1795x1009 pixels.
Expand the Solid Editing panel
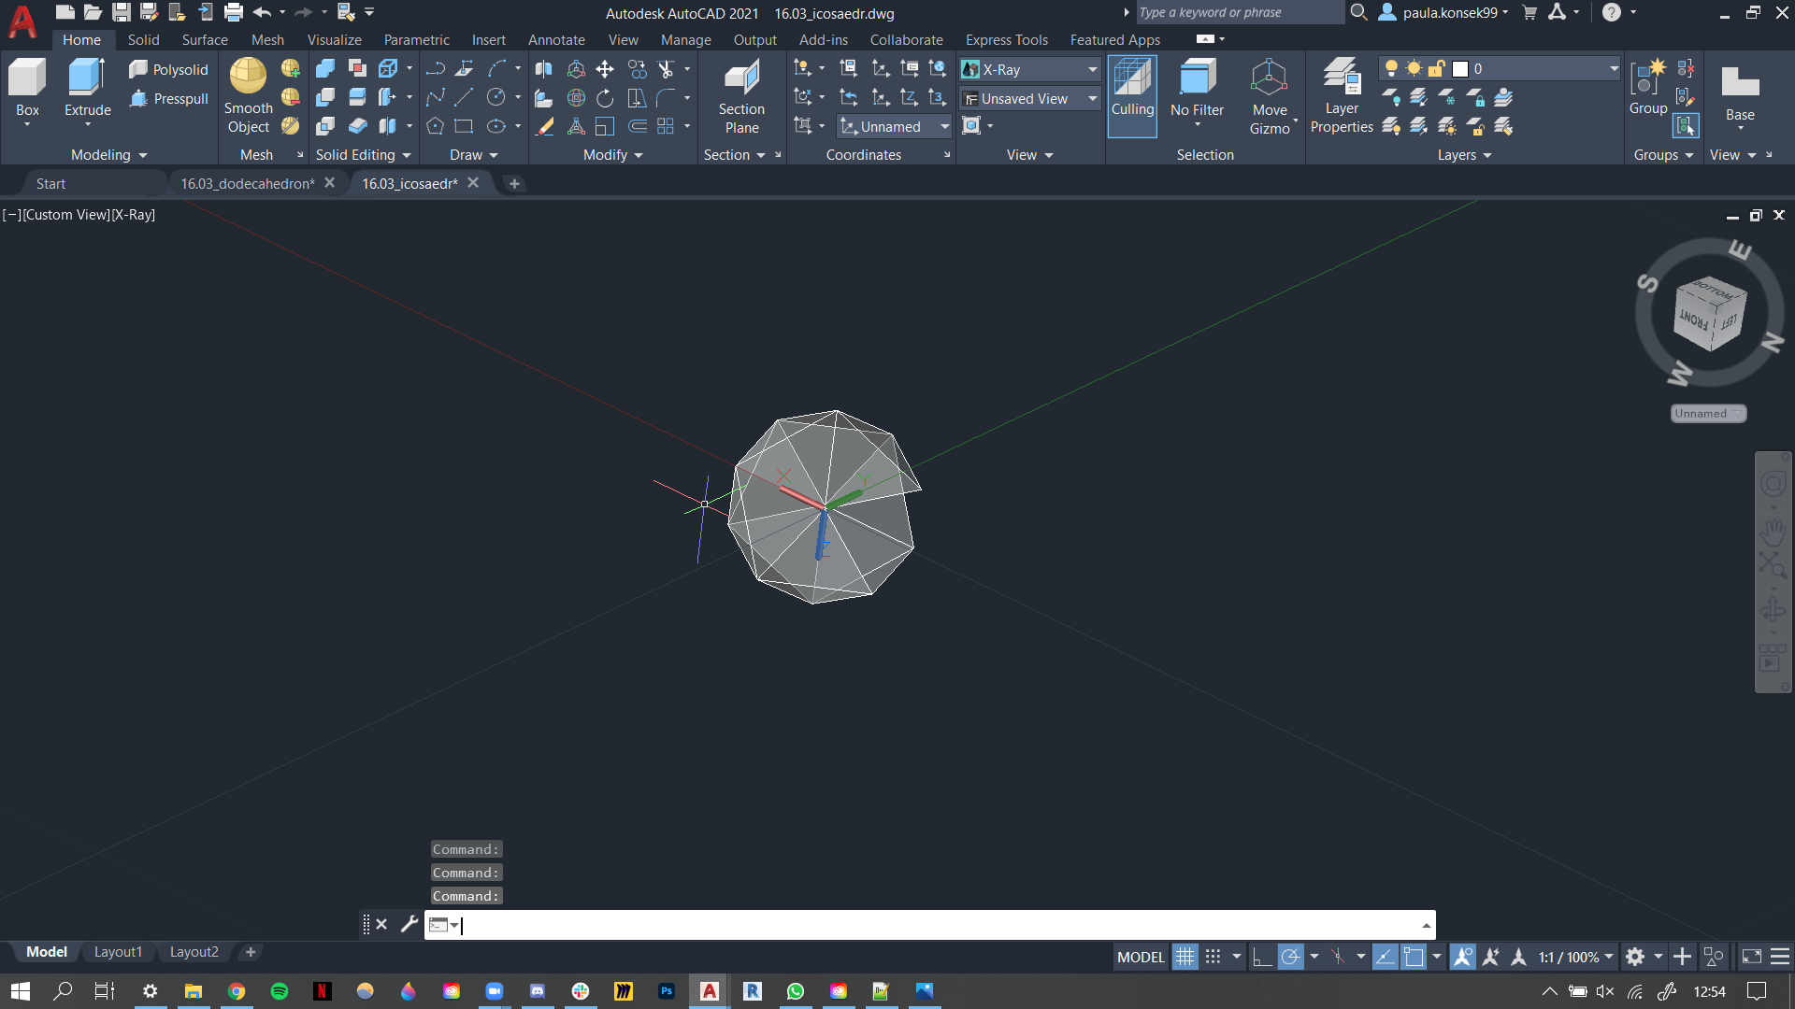[363, 154]
